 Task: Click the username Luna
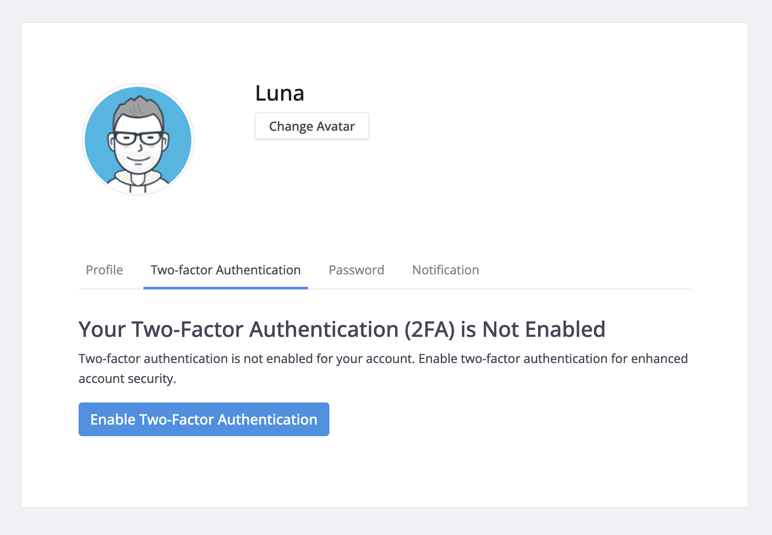pos(280,93)
